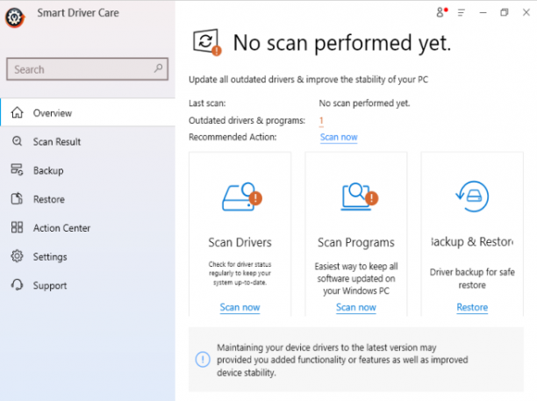This screenshot has width=537, height=401.
Task: Click the Recommended Action Scan now link
Action: coord(339,137)
